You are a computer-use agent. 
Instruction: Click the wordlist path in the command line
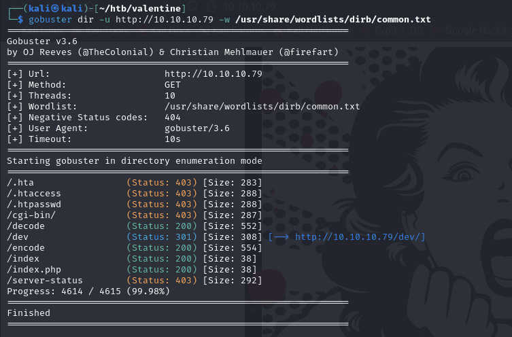click(x=332, y=19)
